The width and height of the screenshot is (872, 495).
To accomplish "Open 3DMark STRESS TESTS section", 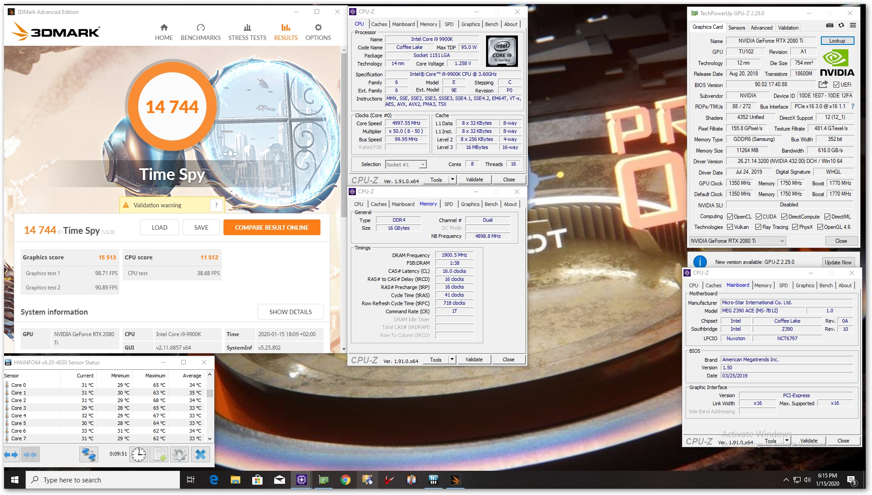I will pyautogui.click(x=247, y=32).
